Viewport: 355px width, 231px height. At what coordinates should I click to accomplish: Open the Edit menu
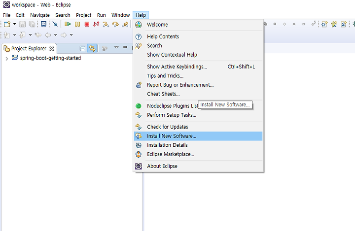coord(20,15)
